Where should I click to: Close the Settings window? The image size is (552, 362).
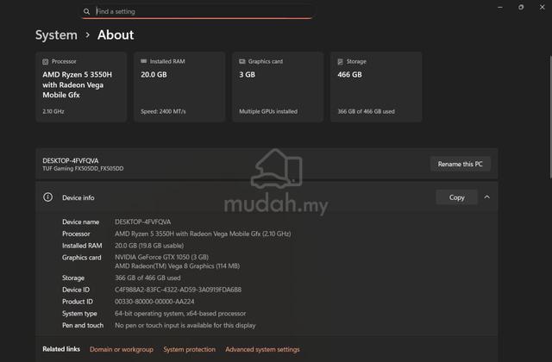coord(543,7)
